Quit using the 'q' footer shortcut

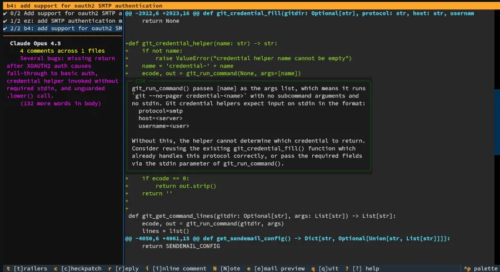tap(324, 268)
